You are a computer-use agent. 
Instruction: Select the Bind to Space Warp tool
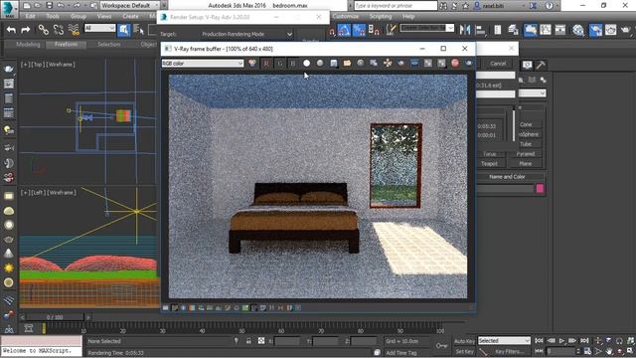pos(74,30)
